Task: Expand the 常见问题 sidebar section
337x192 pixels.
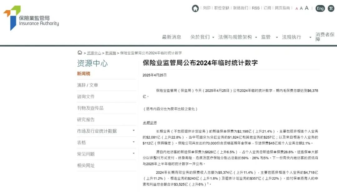Action: (x=87, y=154)
